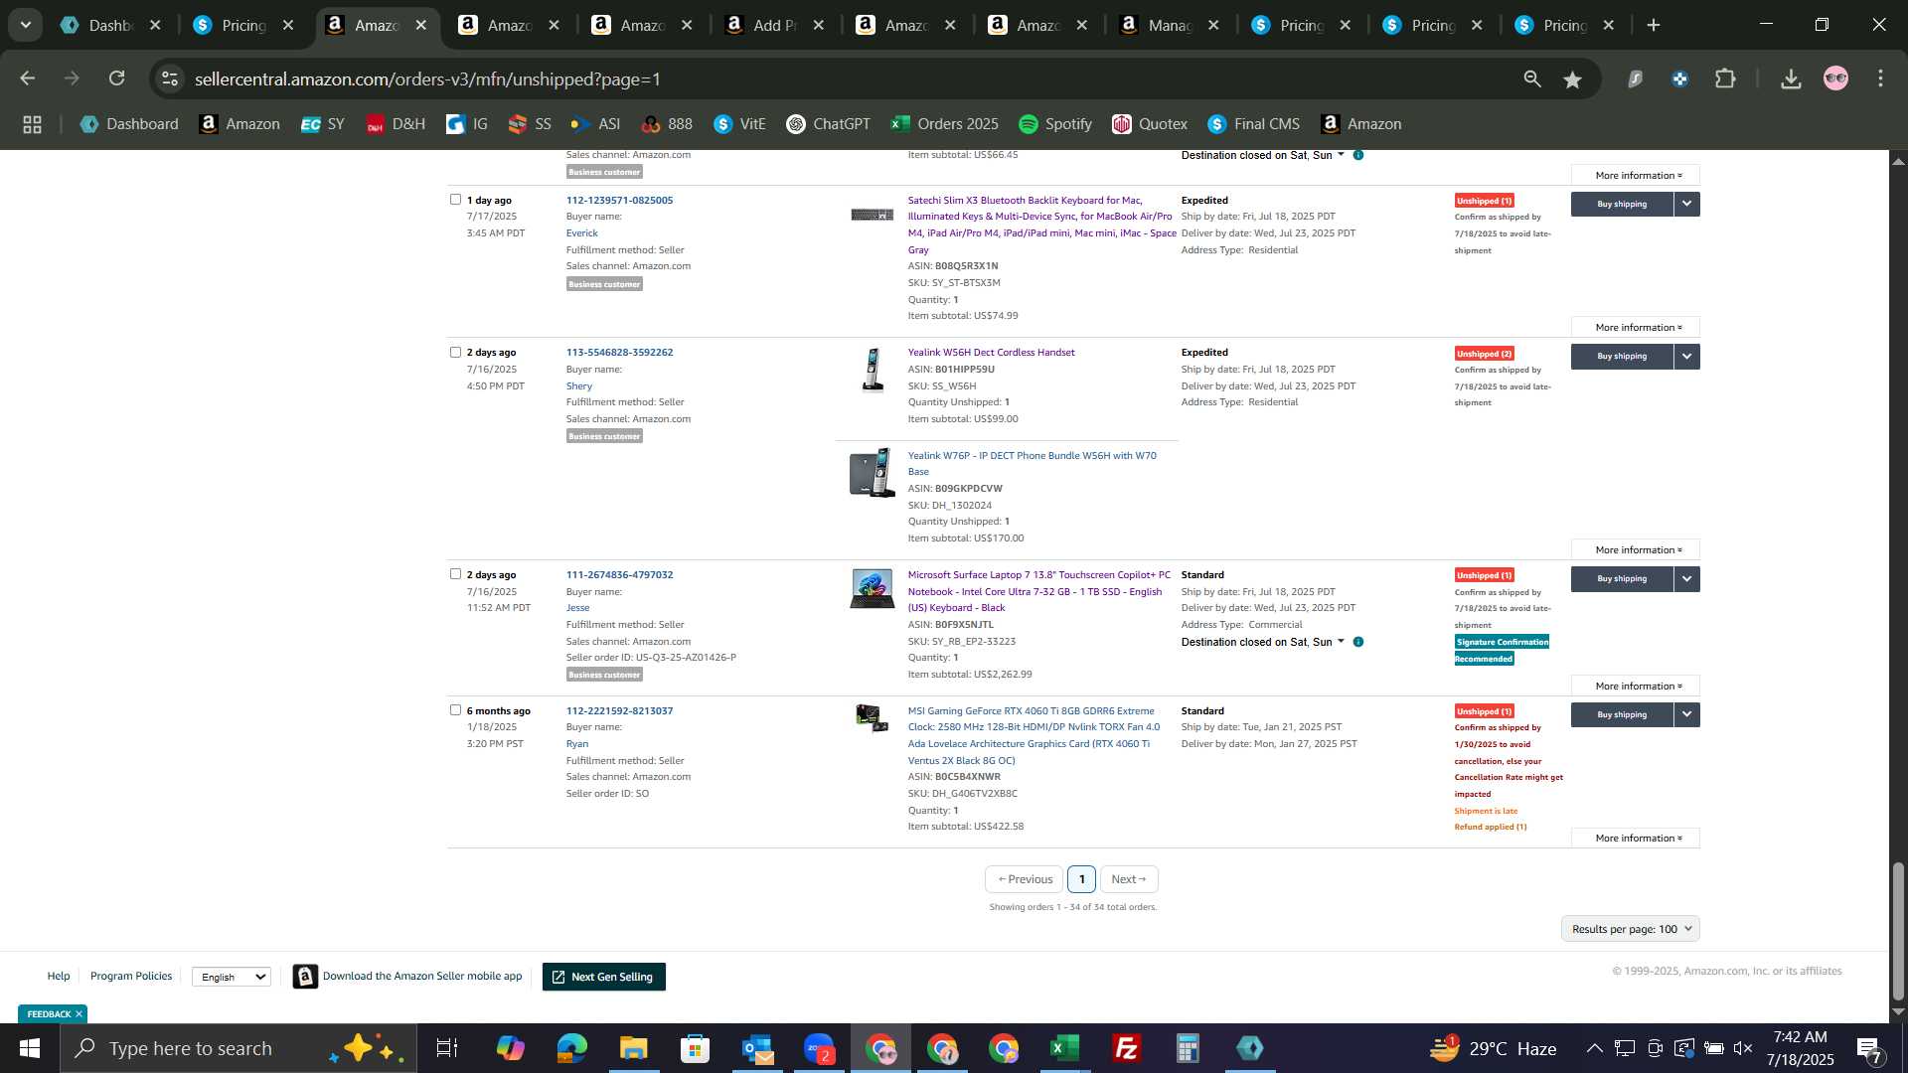Image resolution: width=1908 pixels, height=1073 pixels.
Task: Open the Program Policies link
Action: coord(131,976)
